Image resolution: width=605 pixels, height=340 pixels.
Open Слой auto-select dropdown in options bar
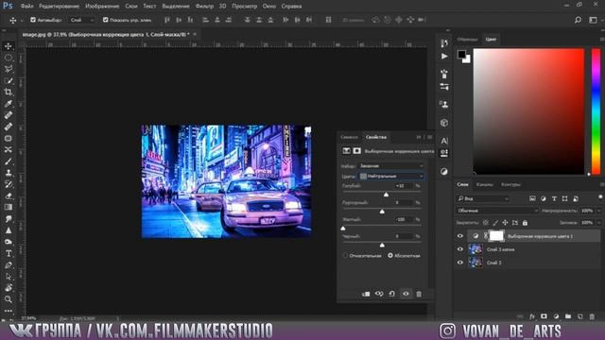(x=81, y=20)
